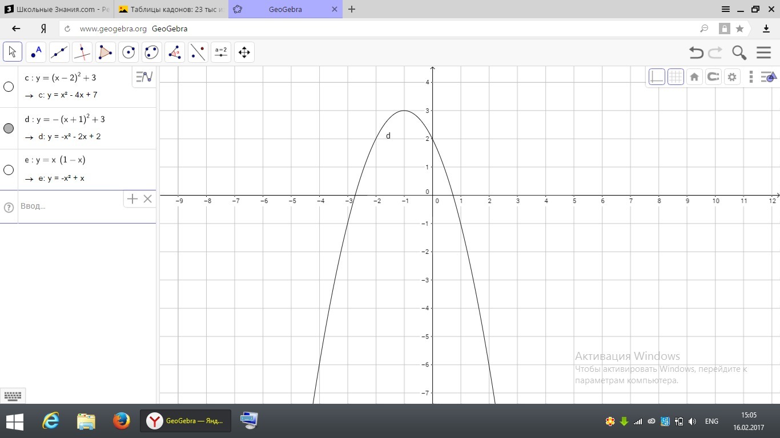Select equation c: y = (x − 2)² + 3
The width and height of the screenshot is (780, 438).
click(x=61, y=78)
